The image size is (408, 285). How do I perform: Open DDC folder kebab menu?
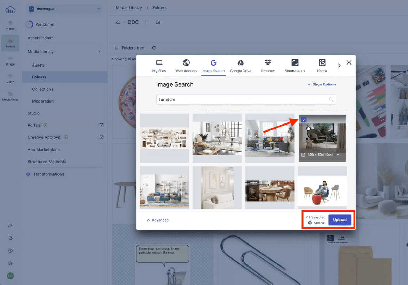tap(146, 22)
